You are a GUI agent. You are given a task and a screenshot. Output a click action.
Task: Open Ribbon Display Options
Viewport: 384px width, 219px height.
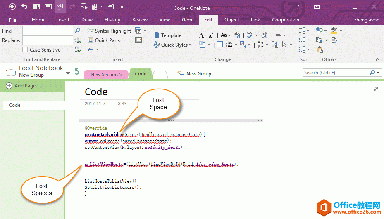317,7
